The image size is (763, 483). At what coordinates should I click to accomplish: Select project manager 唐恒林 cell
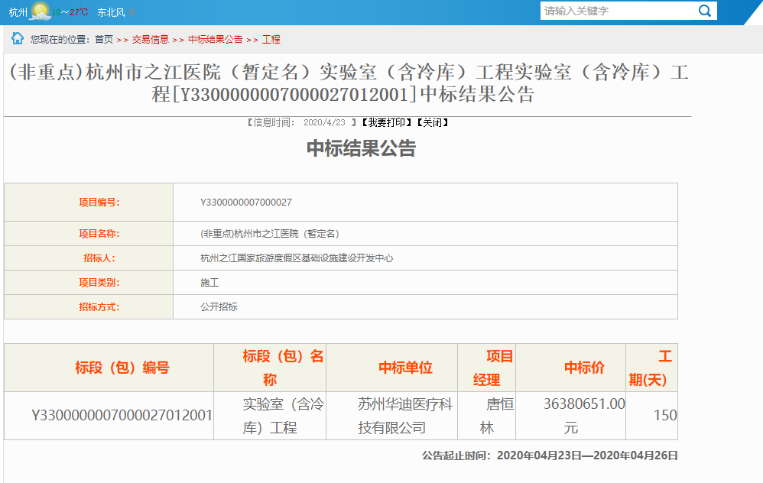point(486,416)
